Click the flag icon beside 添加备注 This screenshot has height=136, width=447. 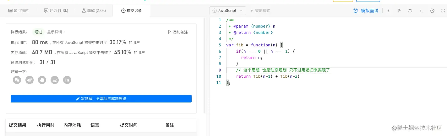170,32
